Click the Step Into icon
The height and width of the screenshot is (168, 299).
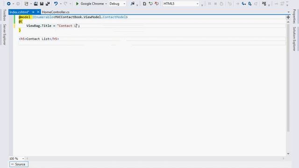pyautogui.click(x=244, y=4)
